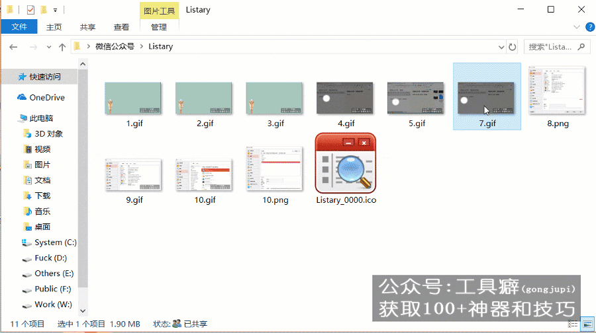Expand the ribbon with the chevron

click(577, 27)
